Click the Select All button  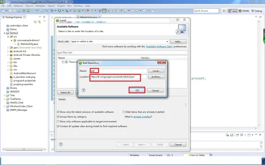65,92
